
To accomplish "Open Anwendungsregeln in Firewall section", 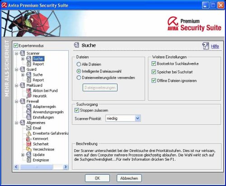I will (x=48, y=112).
